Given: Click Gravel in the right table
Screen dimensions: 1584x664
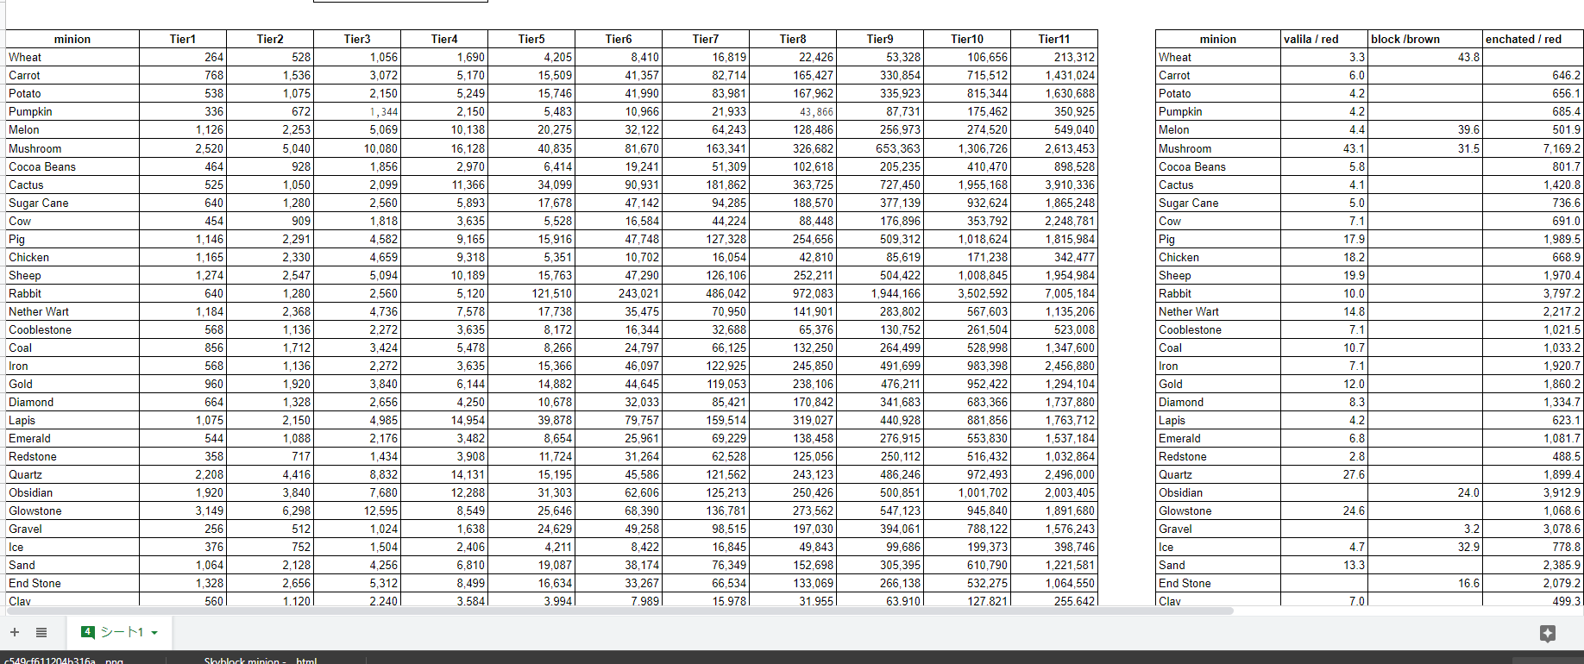Looking at the screenshot, I should click(1218, 529).
